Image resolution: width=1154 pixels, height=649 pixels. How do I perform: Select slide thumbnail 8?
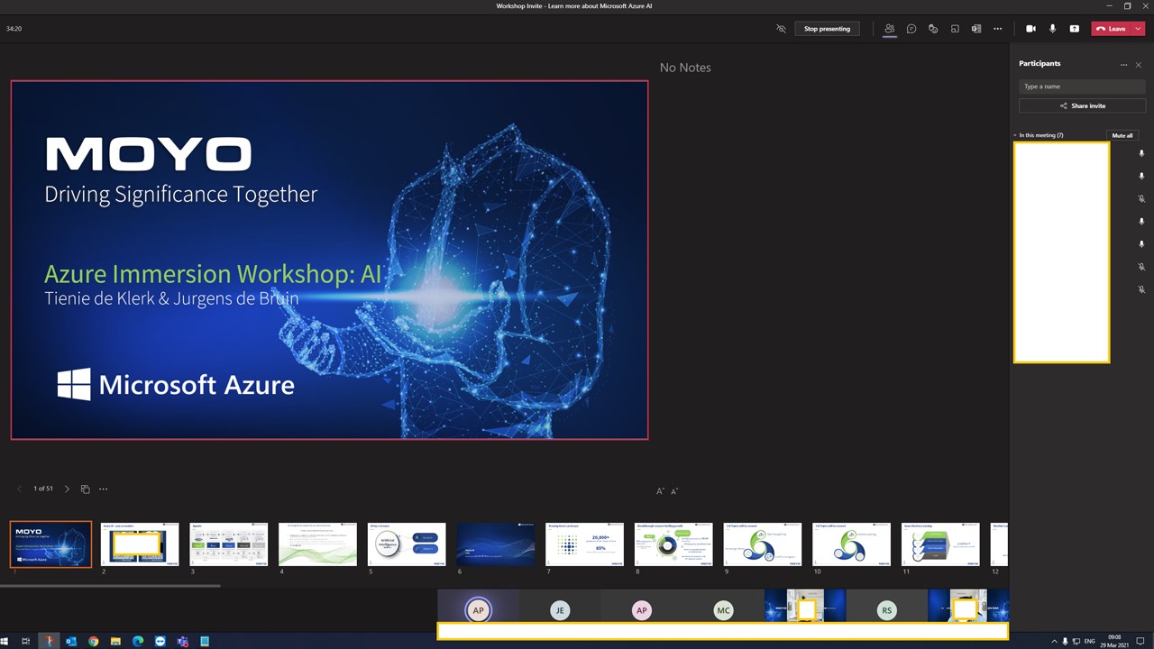[673, 544]
